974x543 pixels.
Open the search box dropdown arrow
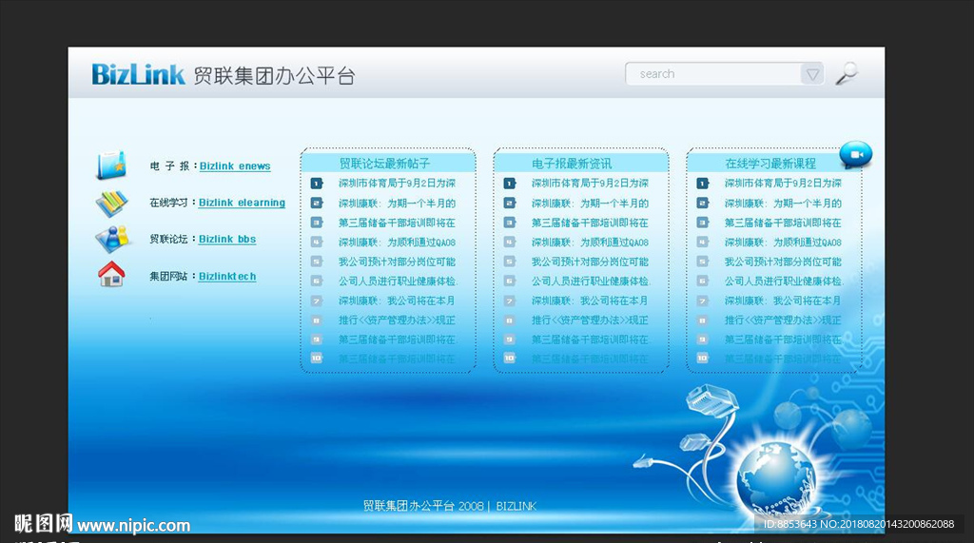click(812, 74)
